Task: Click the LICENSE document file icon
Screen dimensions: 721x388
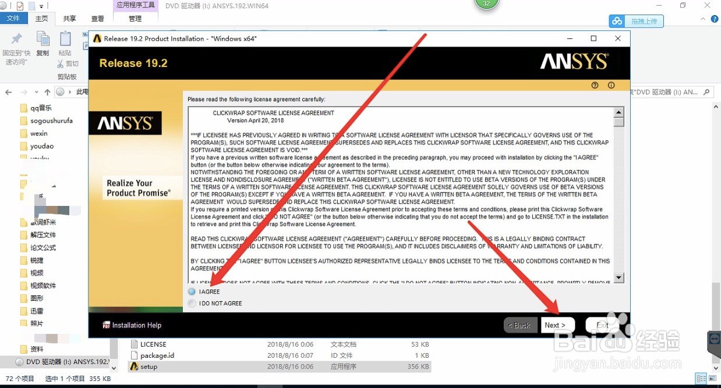Action: click(x=134, y=344)
